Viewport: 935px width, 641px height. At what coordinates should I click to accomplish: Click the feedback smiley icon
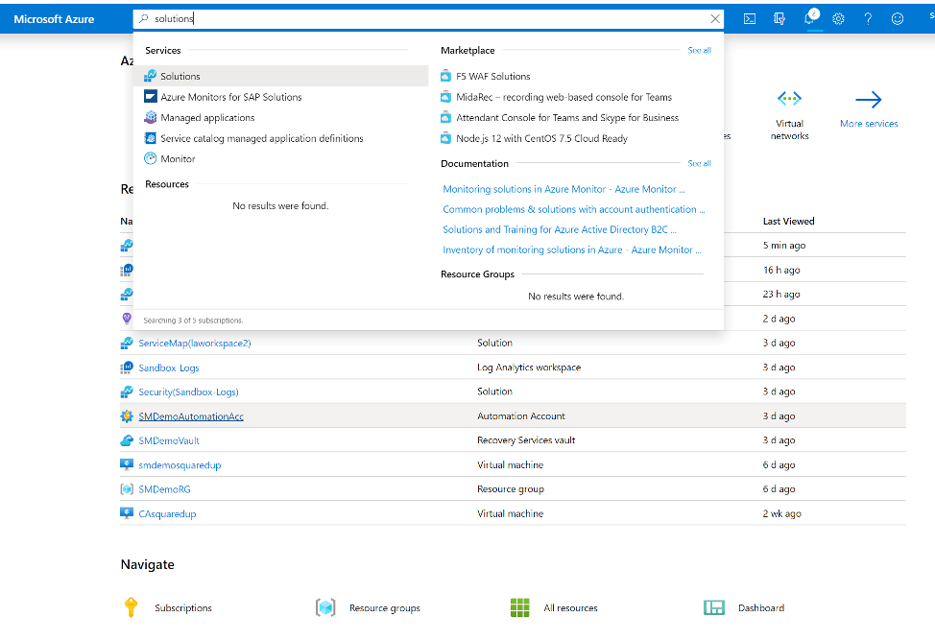pyautogui.click(x=898, y=18)
